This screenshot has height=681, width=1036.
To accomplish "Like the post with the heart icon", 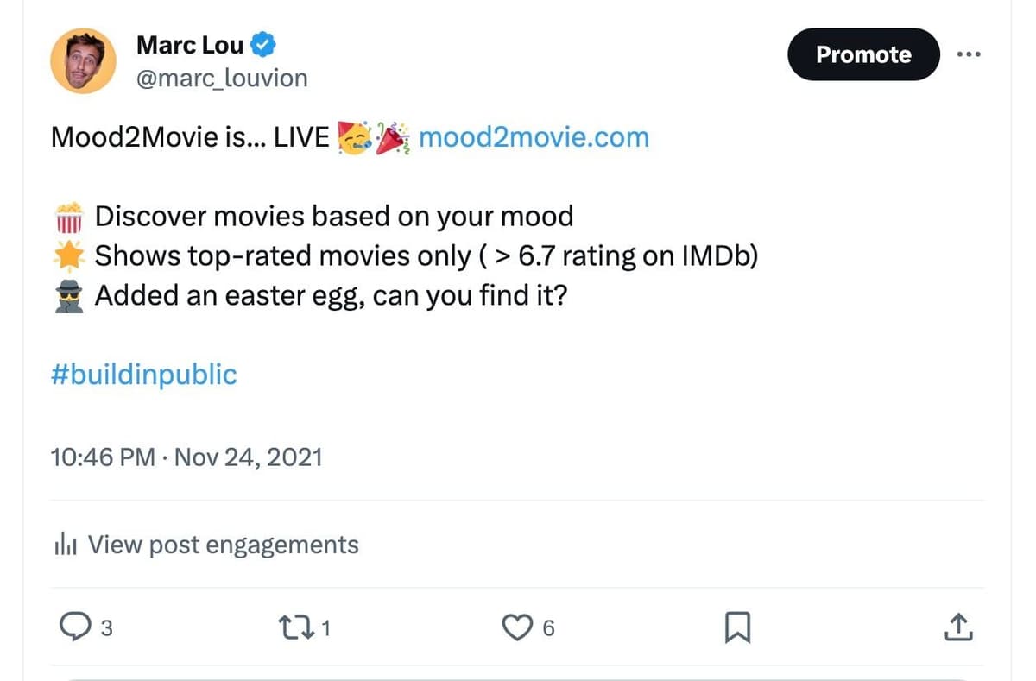I will click(516, 627).
